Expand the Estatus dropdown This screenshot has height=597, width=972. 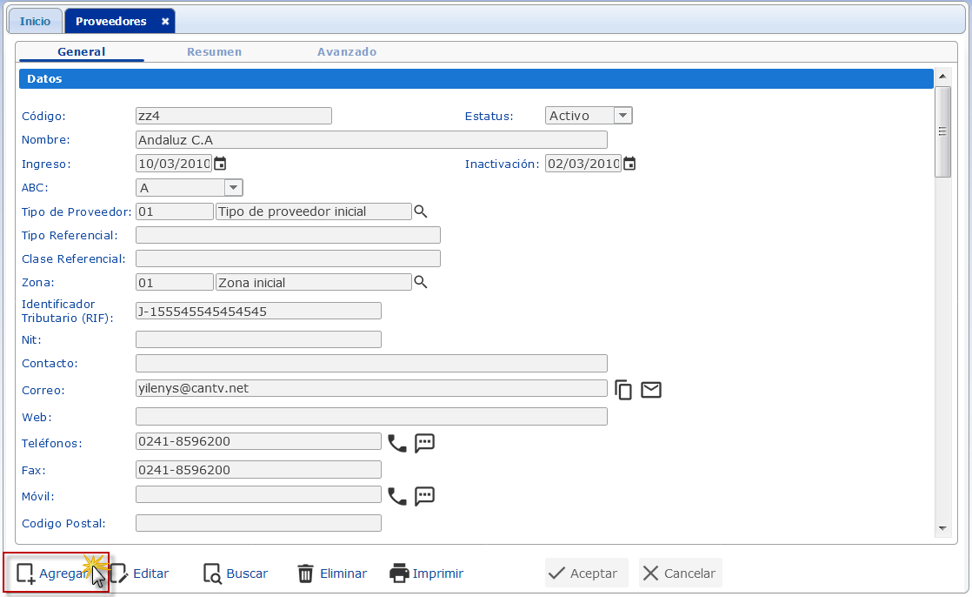622,116
